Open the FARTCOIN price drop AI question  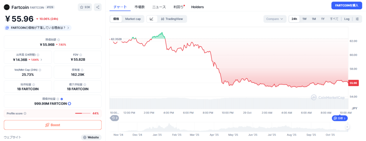pos(38,28)
